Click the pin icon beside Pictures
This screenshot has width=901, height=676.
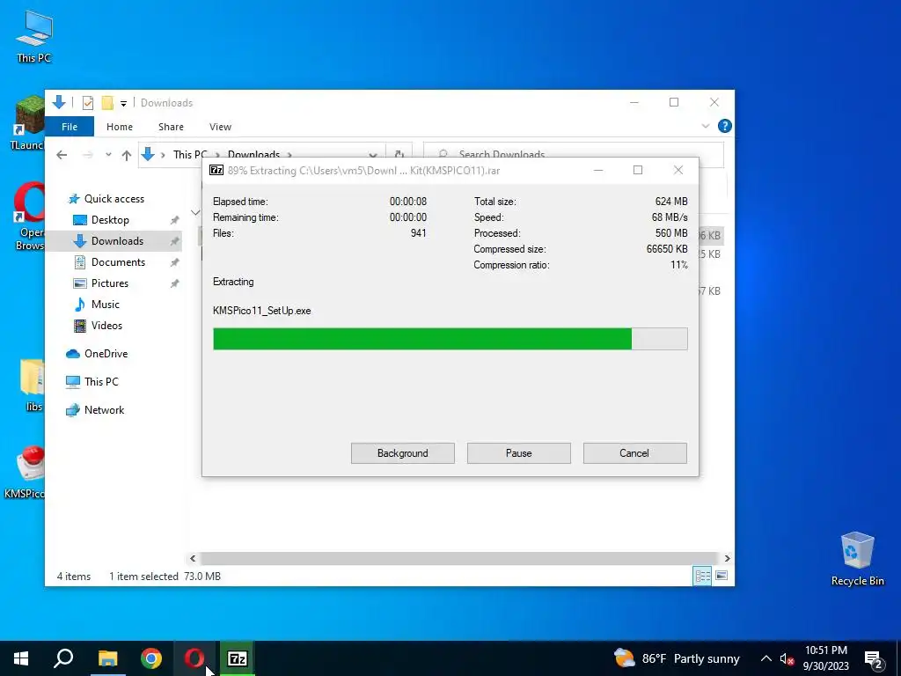coord(175,283)
